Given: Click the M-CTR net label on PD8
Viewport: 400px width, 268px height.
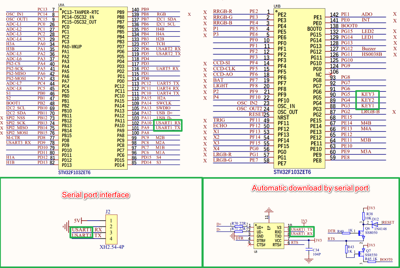Looking at the screenshot, I should pos(13,138).
